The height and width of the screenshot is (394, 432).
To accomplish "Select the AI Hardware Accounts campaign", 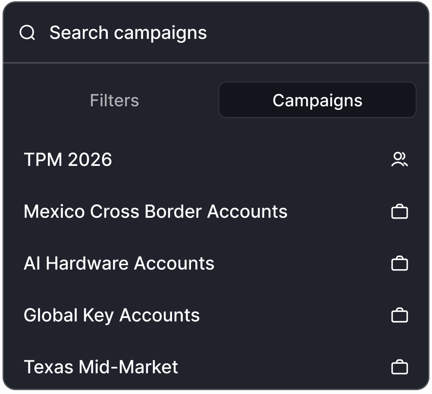I will tap(216, 263).
